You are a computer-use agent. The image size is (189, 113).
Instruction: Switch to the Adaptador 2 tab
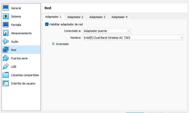point(75,17)
